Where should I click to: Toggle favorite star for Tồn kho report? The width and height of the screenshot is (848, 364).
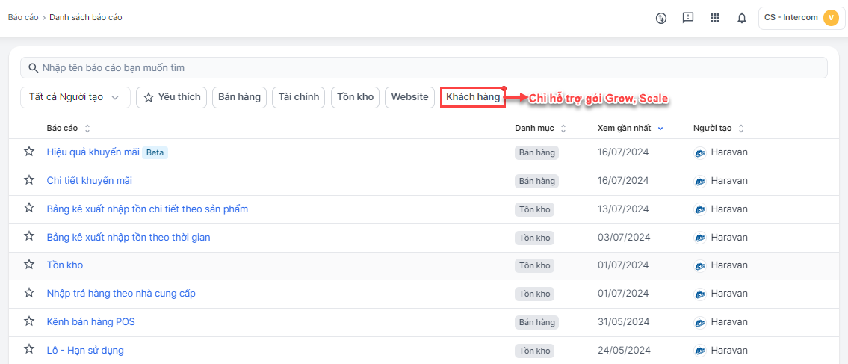click(x=29, y=265)
